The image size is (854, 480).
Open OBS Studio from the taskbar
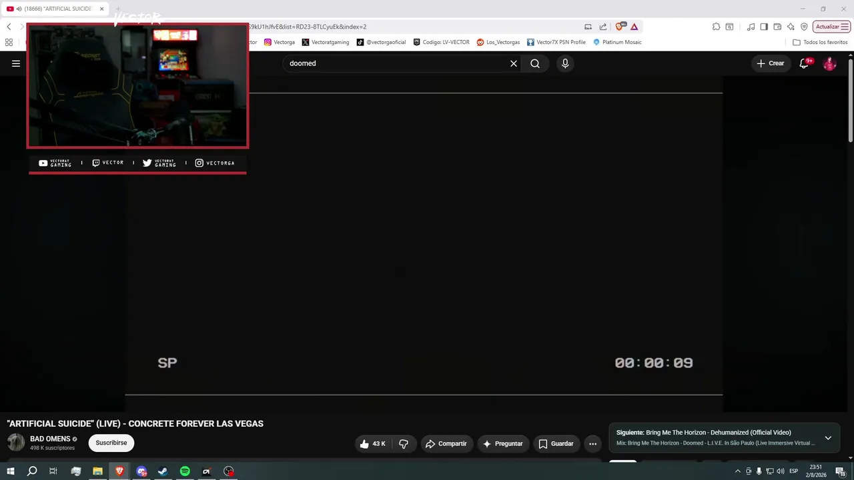pyautogui.click(x=229, y=471)
